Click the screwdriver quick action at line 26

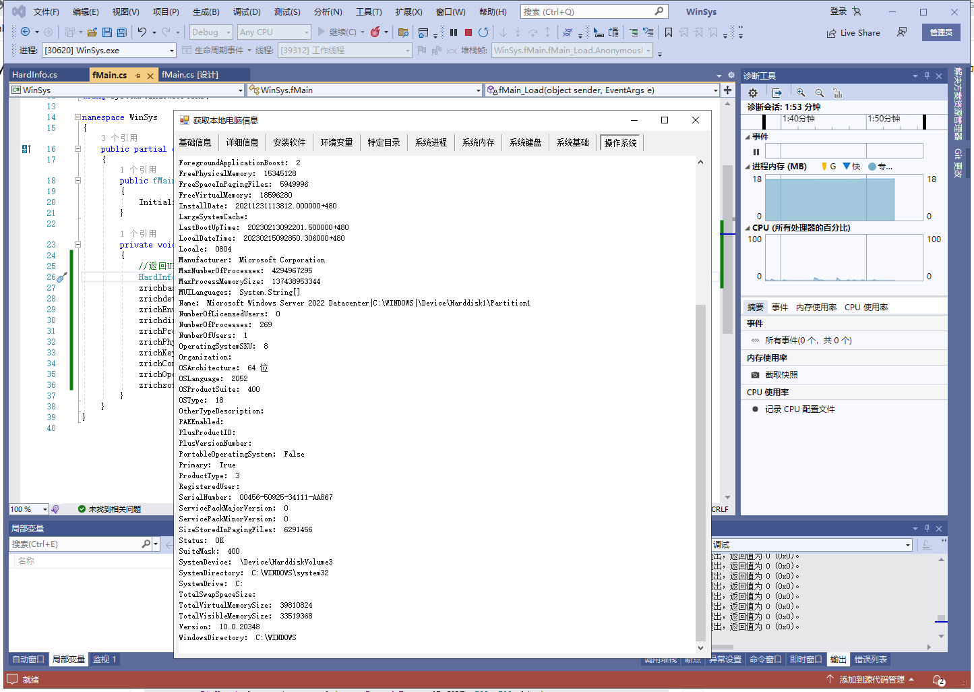click(61, 277)
